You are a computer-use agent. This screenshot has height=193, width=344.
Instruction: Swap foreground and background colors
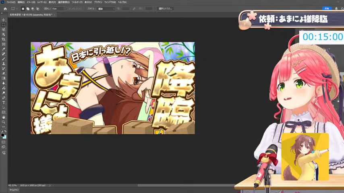tap(5, 131)
